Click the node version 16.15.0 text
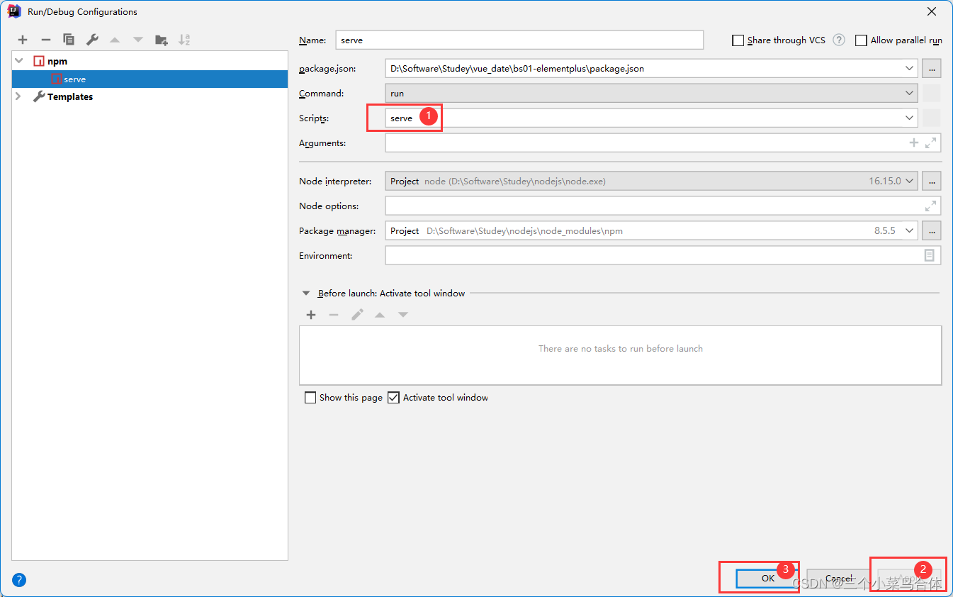The width and height of the screenshot is (953, 597). [x=885, y=182]
